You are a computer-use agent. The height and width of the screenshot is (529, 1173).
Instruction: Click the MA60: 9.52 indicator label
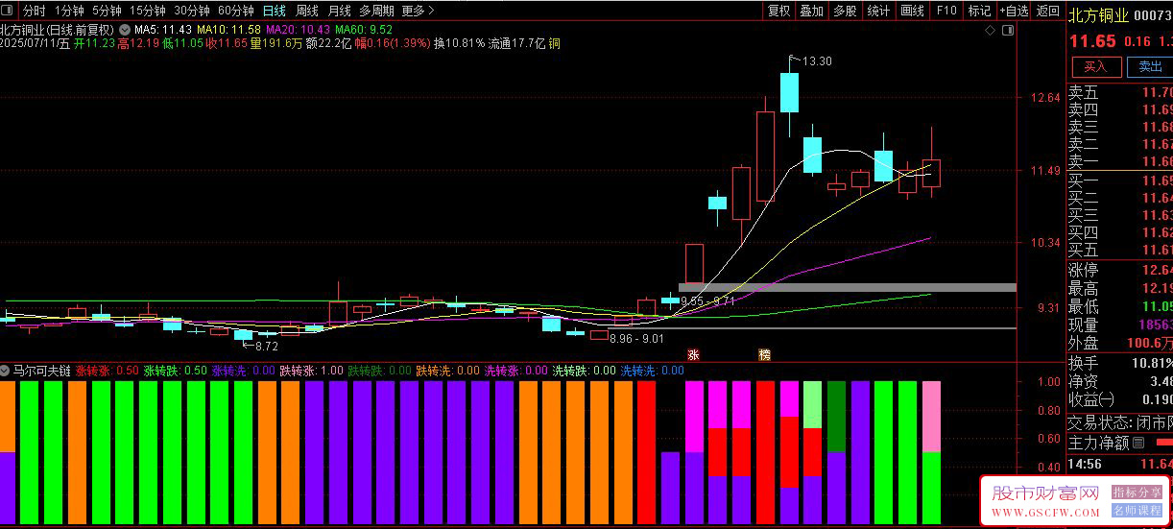click(x=363, y=30)
